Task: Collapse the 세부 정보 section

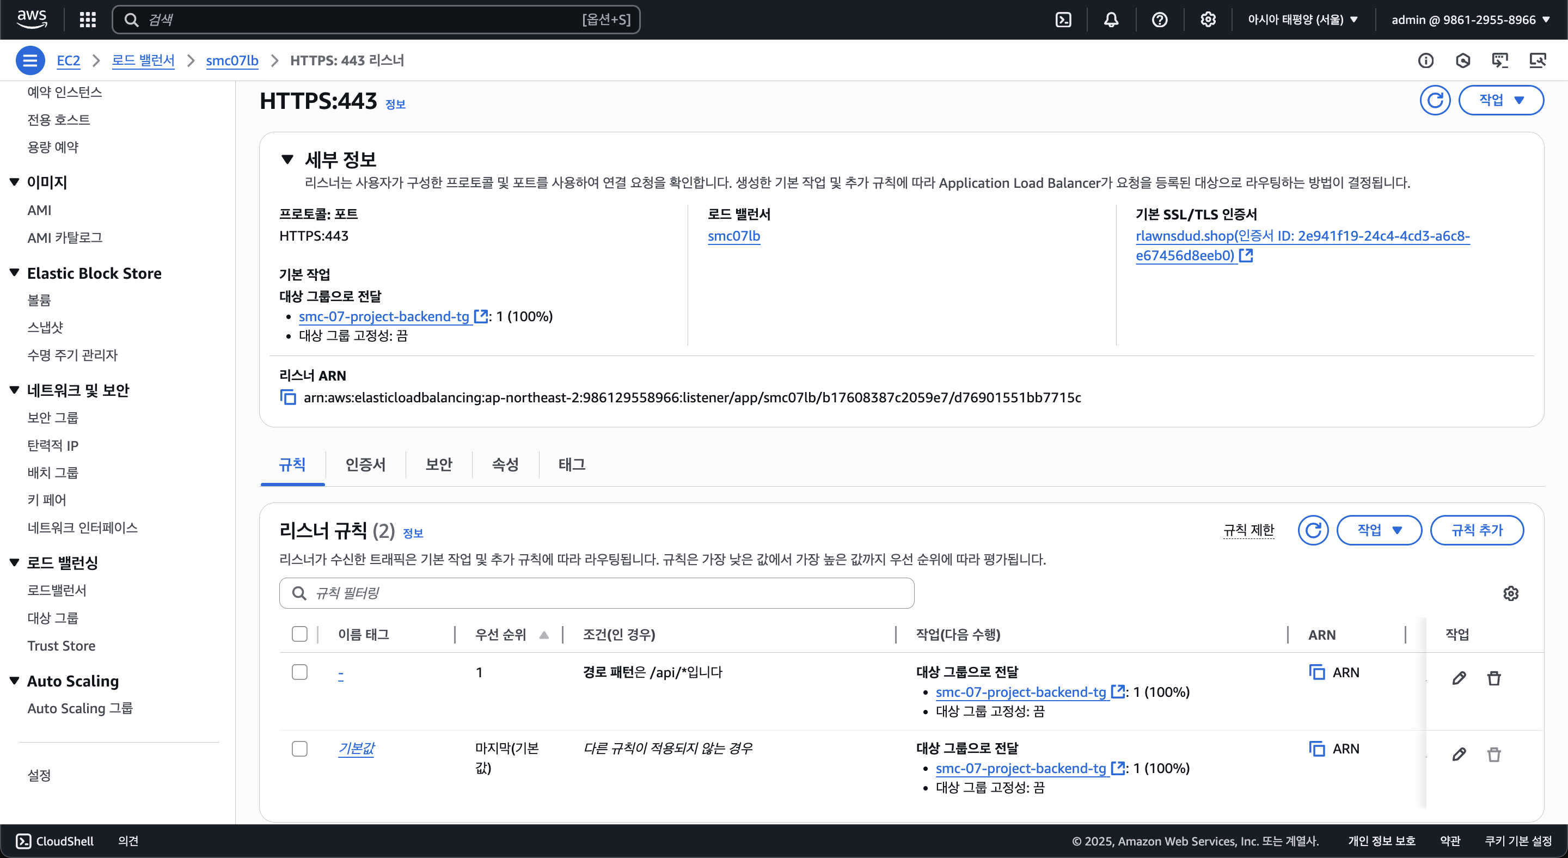Action: [x=287, y=160]
